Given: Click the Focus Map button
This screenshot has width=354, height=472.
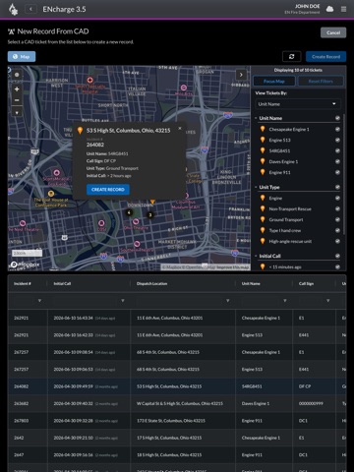Looking at the screenshot, I should pyautogui.click(x=274, y=81).
